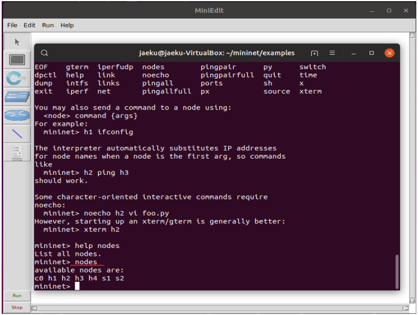The image size is (418, 315).
Task: Click the Run button in MiniEdit
Action: [x=17, y=295]
